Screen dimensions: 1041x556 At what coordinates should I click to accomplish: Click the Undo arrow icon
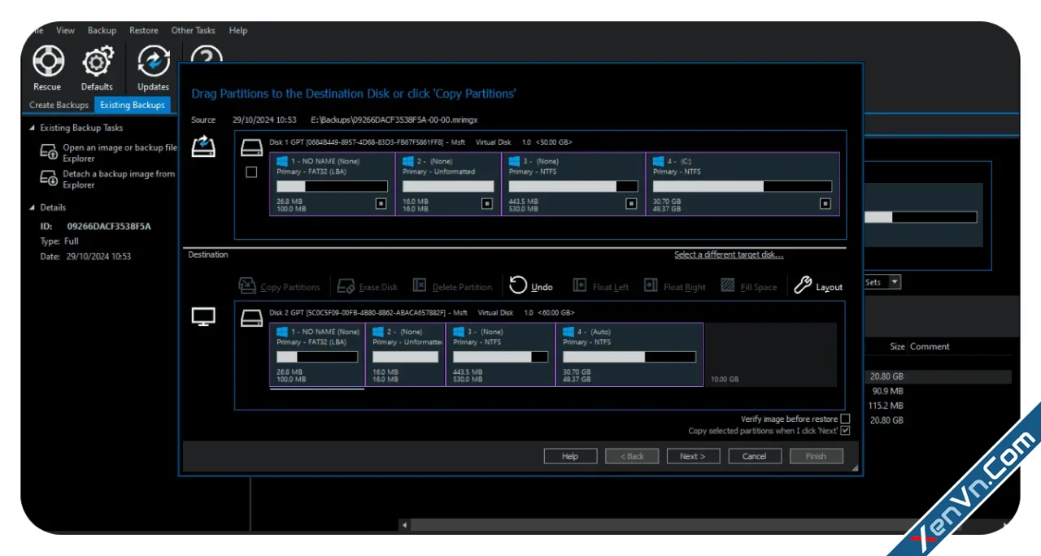518,285
